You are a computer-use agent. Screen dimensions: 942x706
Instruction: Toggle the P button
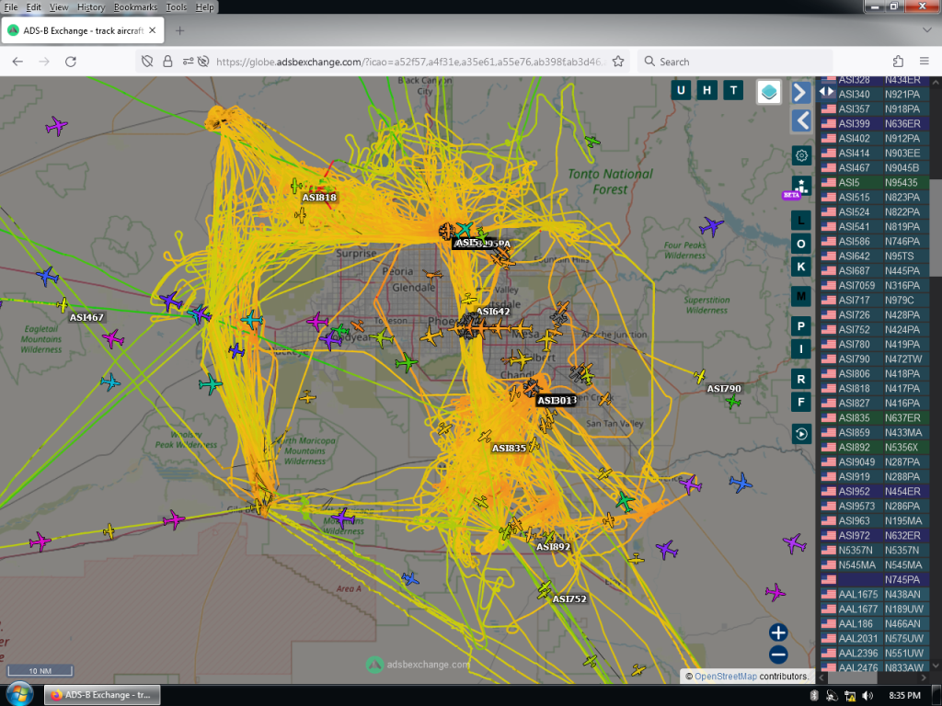click(801, 326)
